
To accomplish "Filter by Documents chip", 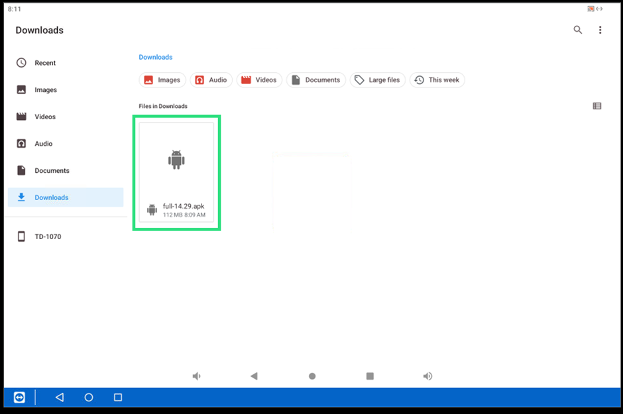I will 316,79.
